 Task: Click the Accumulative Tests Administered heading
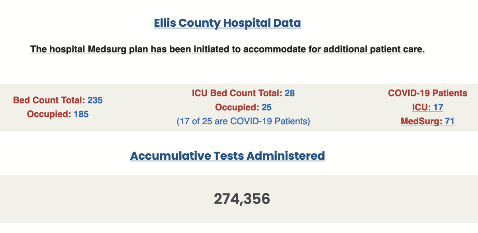(227, 155)
